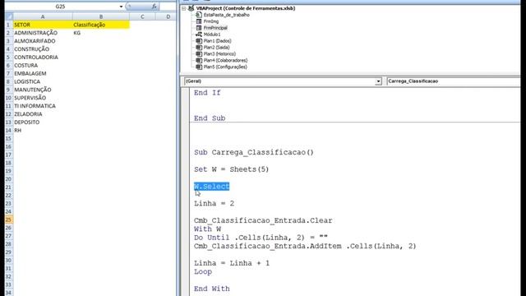Click the Plan3 (Historico) sheet icon
Image resolution: width=526 pixels, height=296 pixels.
point(199,53)
